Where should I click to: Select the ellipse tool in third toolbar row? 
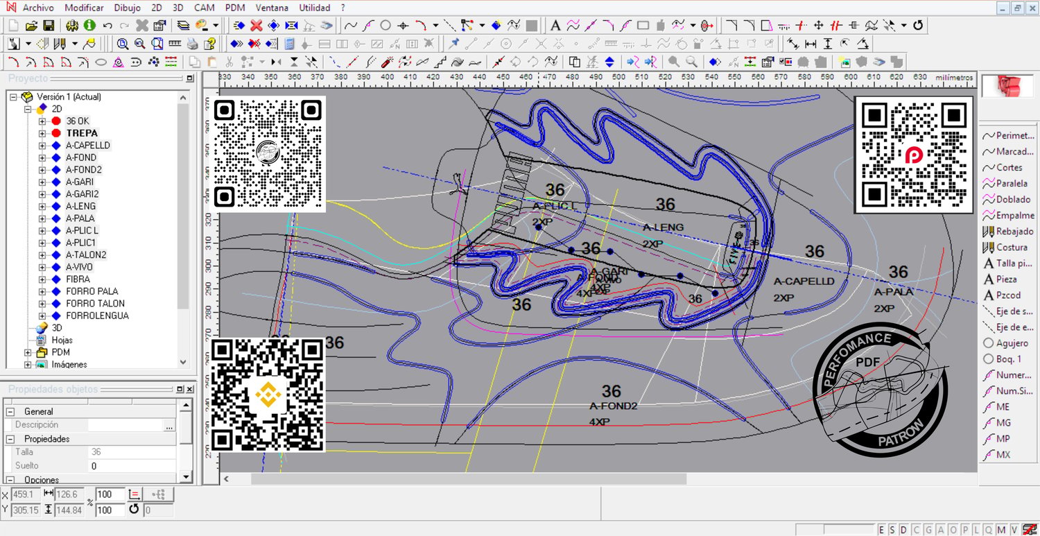[x=101, y=62]
